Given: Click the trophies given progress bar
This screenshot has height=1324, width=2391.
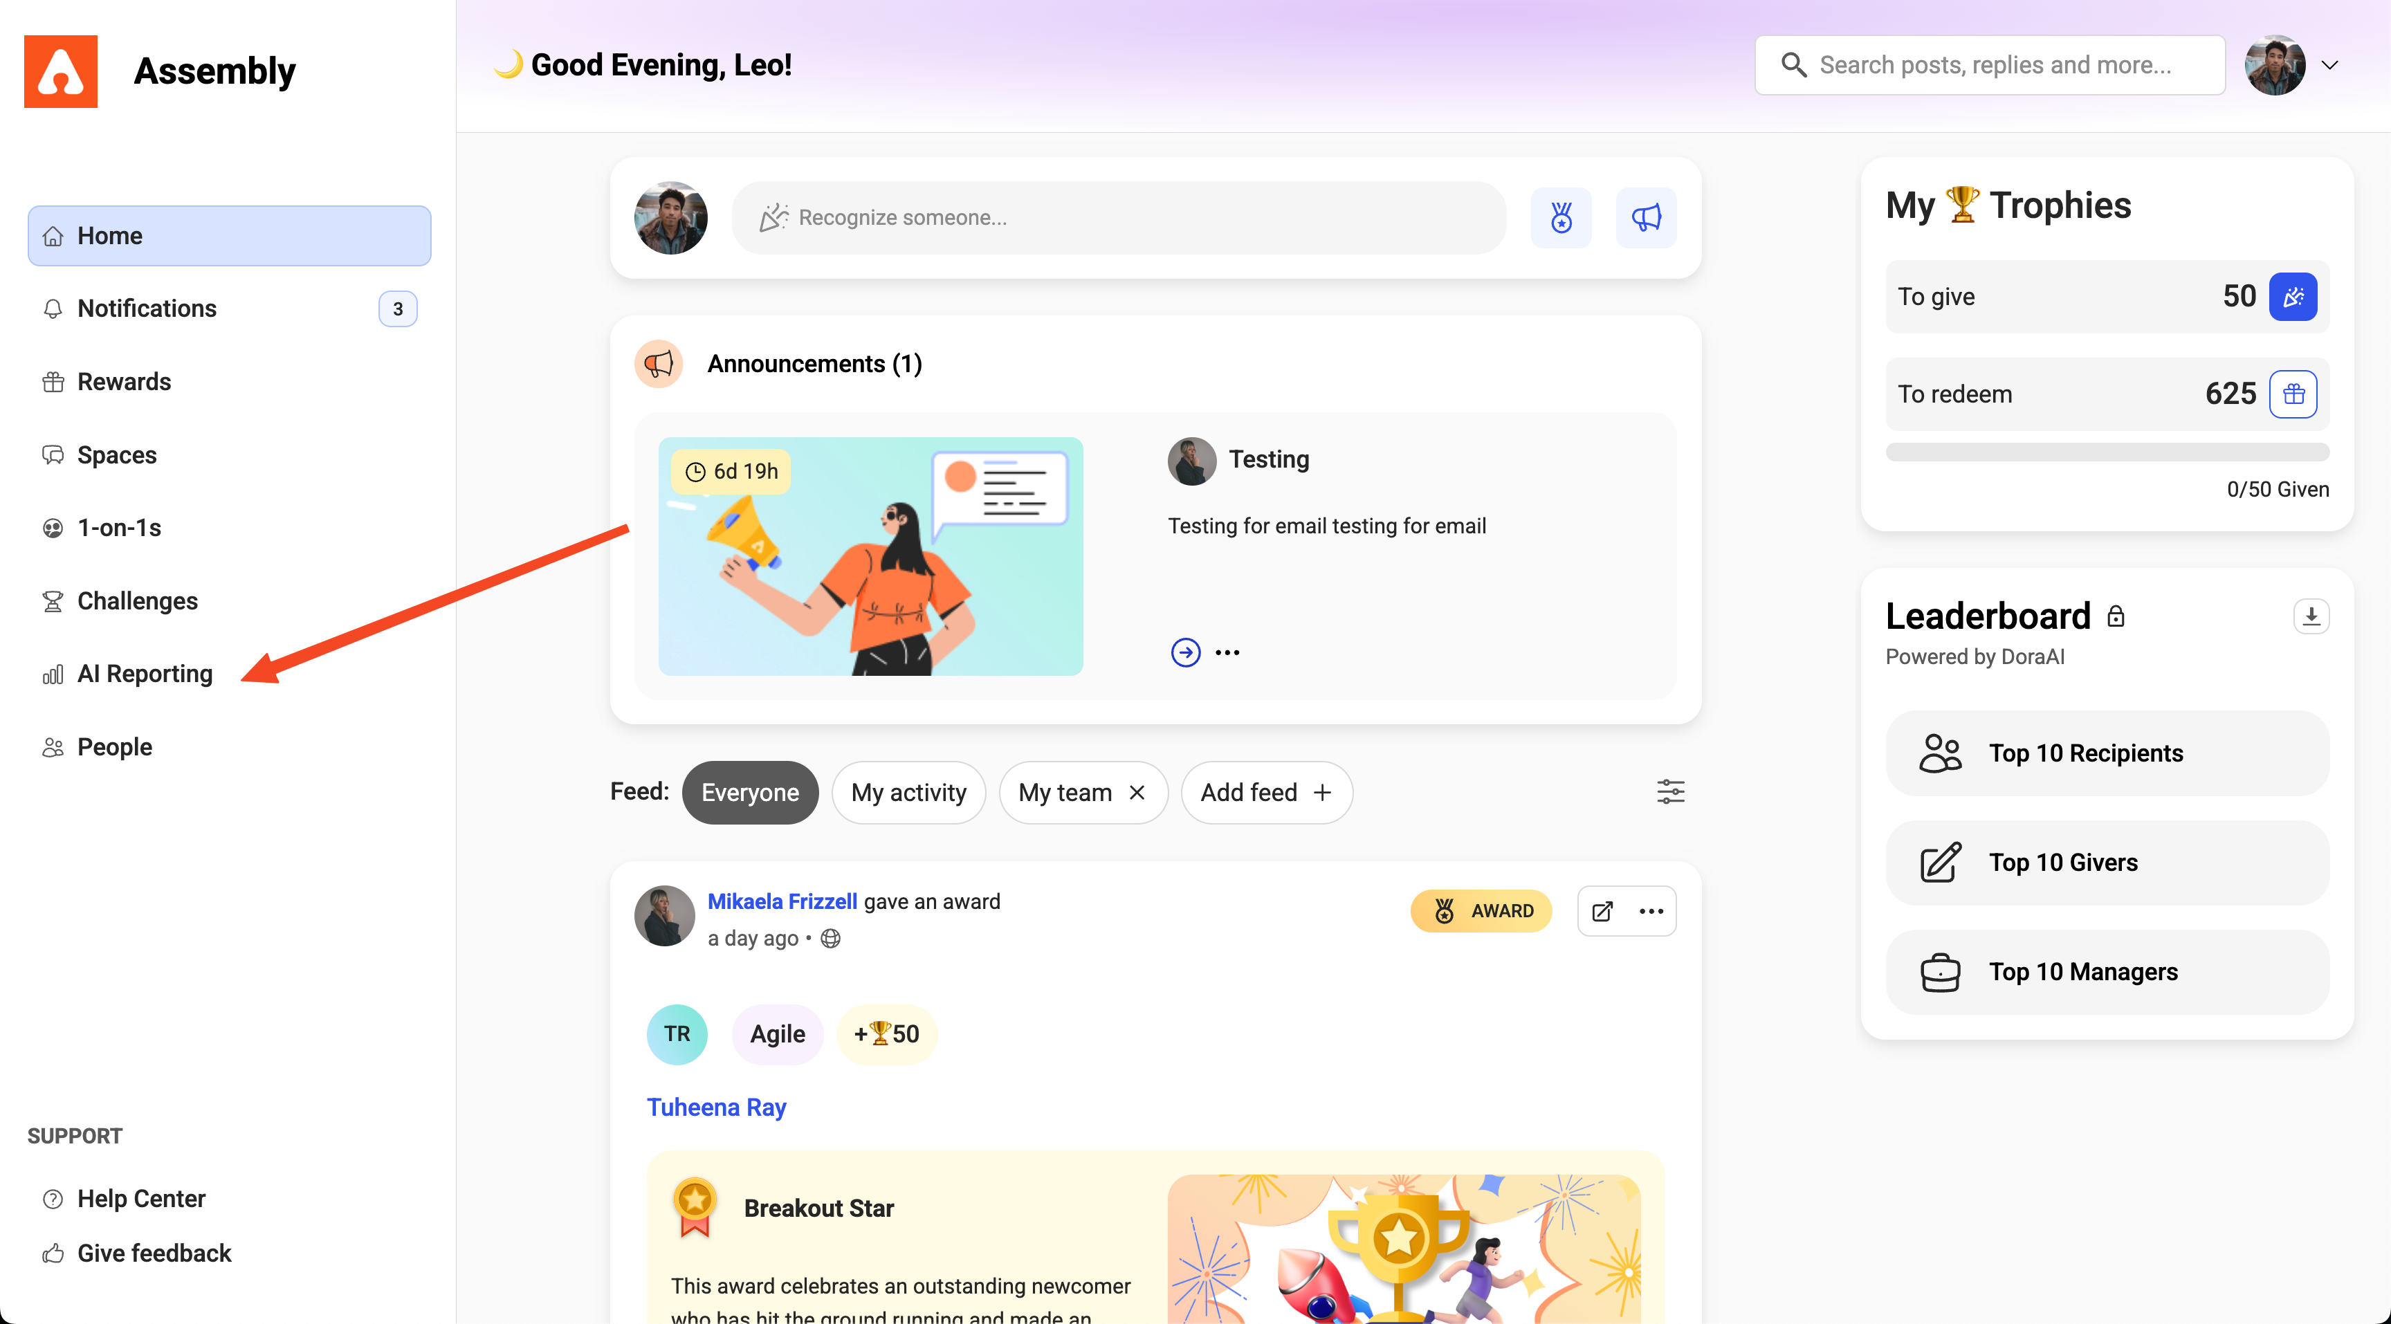Looking at the screenshot, I should 2107,453.
